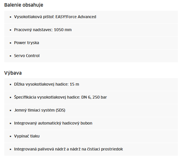Click 'Integrovaný automatický hadicový bubon' row
Viewport: 181px width, 162px height.
91,123
